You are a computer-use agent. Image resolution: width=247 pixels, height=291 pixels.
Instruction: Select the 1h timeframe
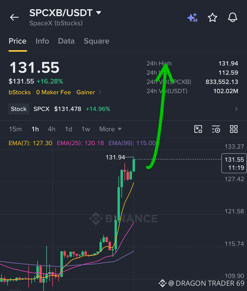(x=35, y=129)
